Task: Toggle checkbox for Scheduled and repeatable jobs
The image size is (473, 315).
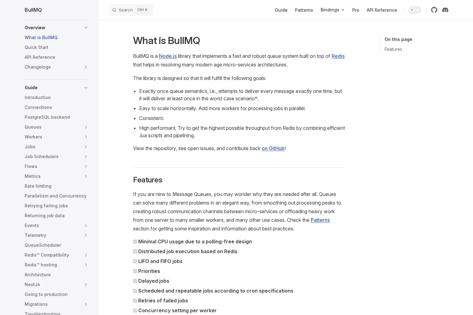Action: pos(135,291)
